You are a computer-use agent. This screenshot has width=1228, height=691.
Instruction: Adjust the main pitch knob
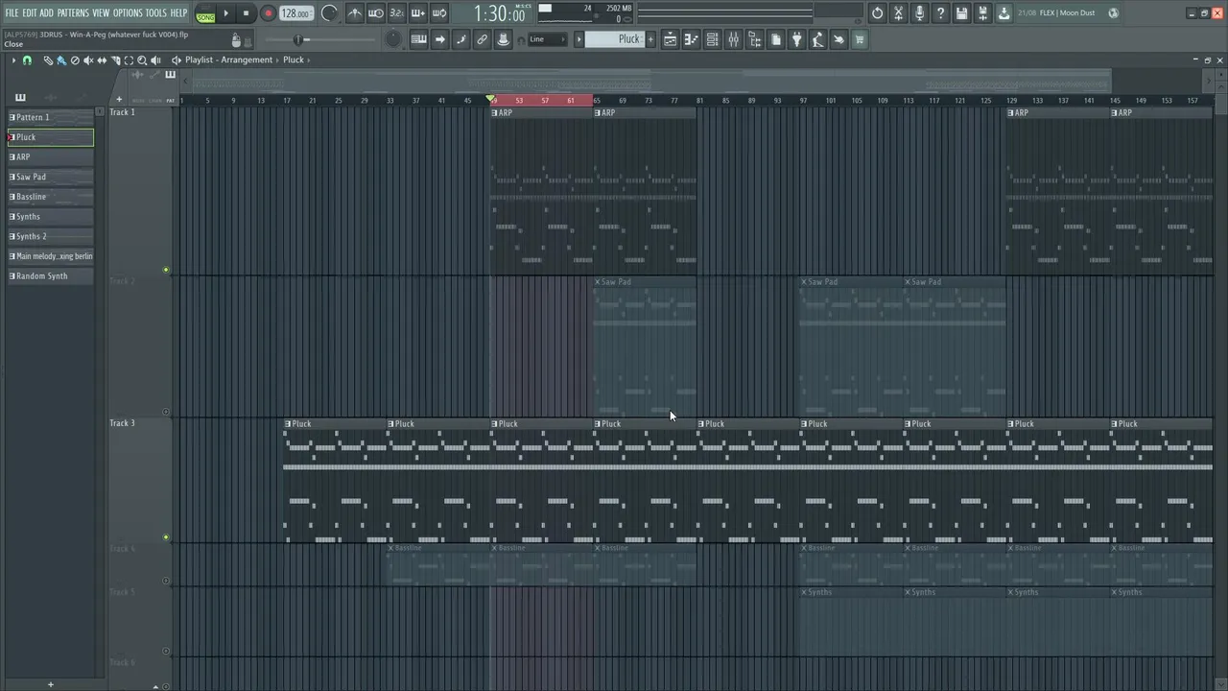pos(392,39)
